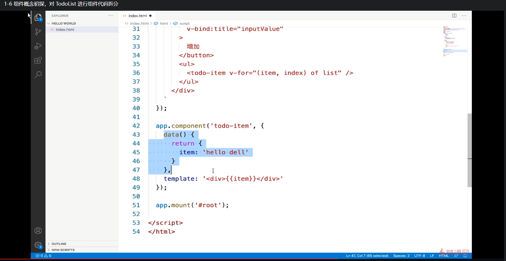
Task: Click the closing </script> tag
Action: coord(166,223)
